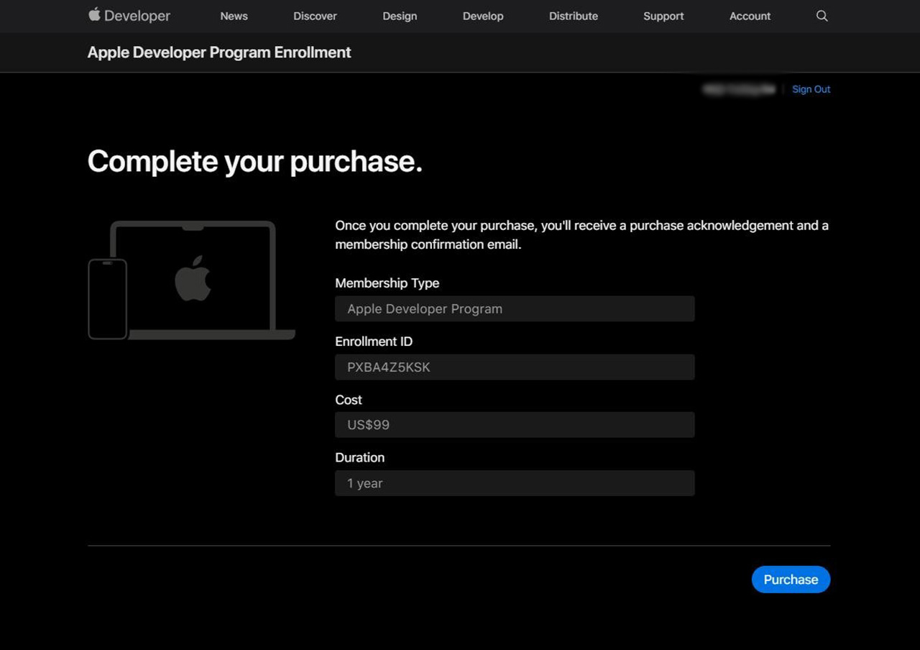Click the 'Duration' label
This screenshot has height=650, width=920.
(359, 457)
